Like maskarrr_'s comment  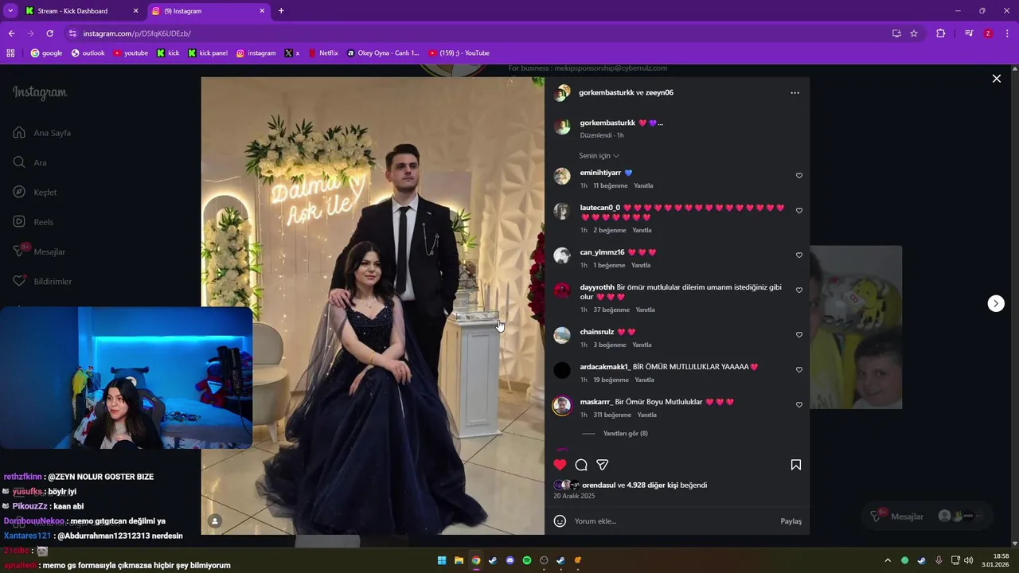coord(799,405)
